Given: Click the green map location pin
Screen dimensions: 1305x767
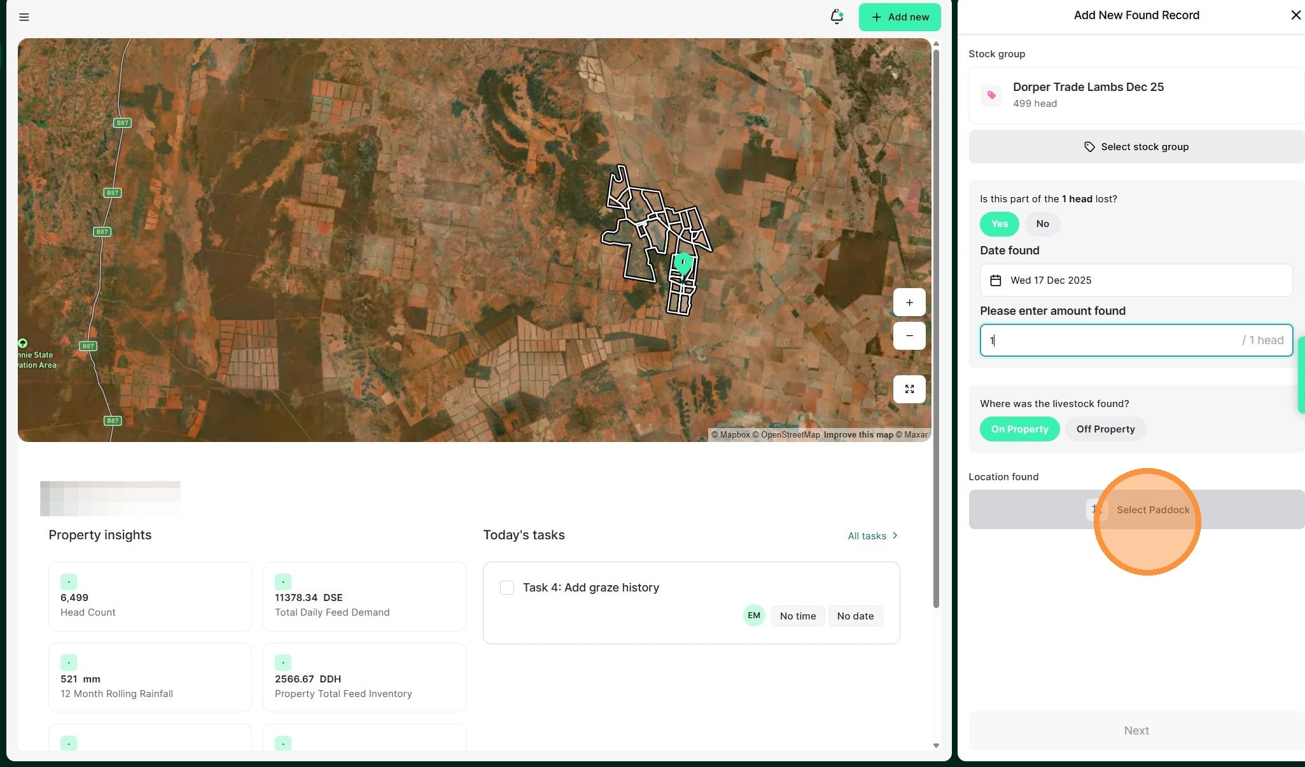Looking at the screenshot, I should pos(683,263).
